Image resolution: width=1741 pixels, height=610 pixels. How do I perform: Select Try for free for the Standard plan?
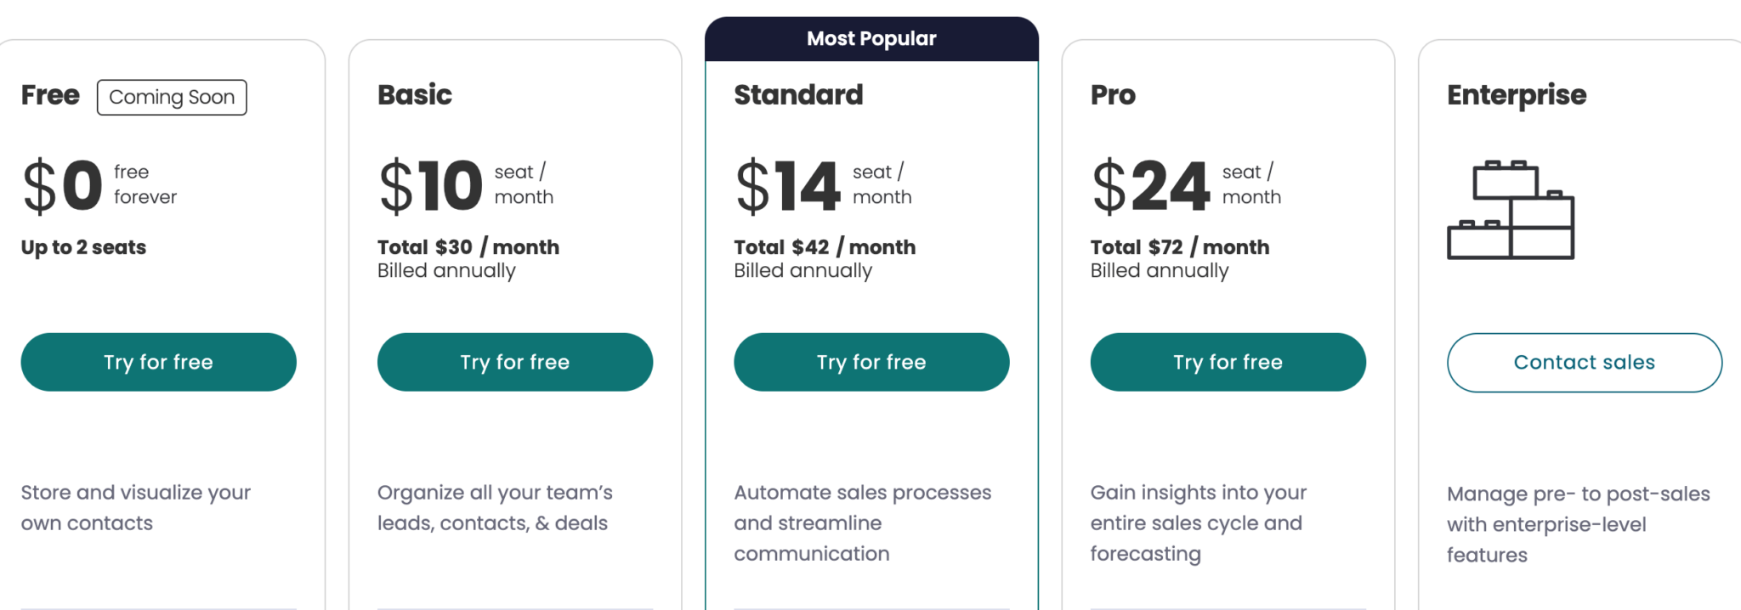tap(870, 362)
